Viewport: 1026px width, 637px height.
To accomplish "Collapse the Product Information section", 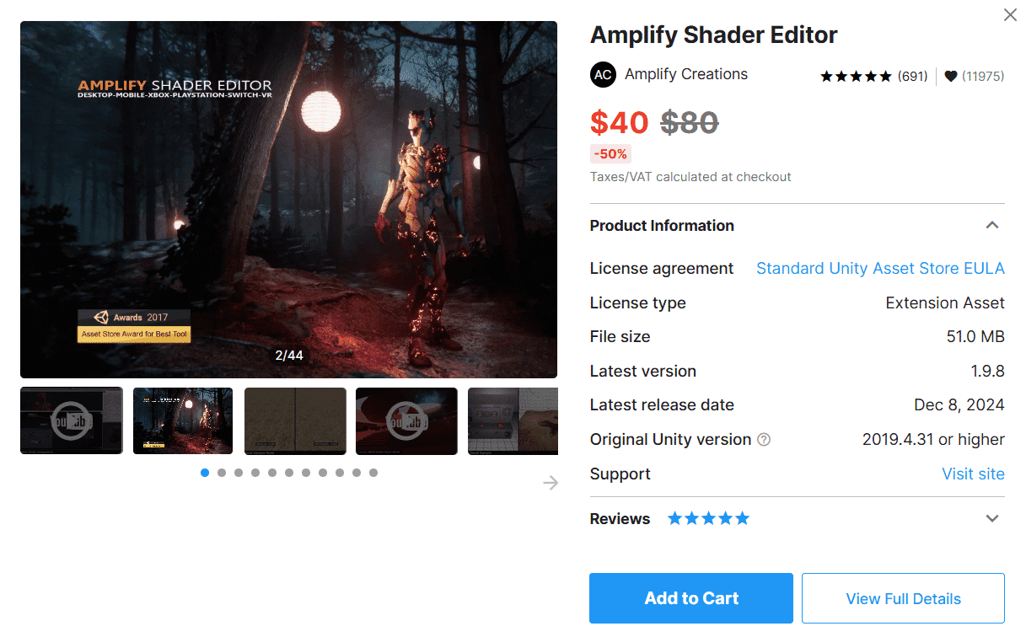I will [992, 225].
